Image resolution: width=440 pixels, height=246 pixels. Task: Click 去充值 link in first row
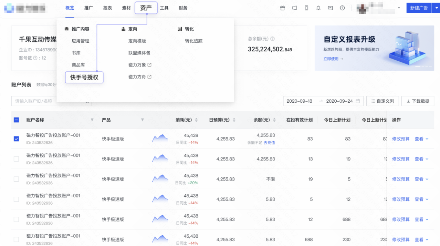(269, 143)
